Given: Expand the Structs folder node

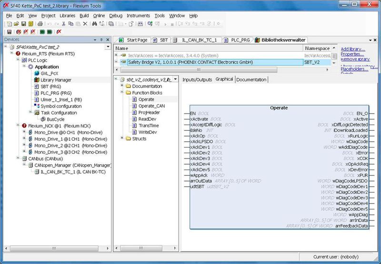Looking at the screenshot, I should point(122,138).
